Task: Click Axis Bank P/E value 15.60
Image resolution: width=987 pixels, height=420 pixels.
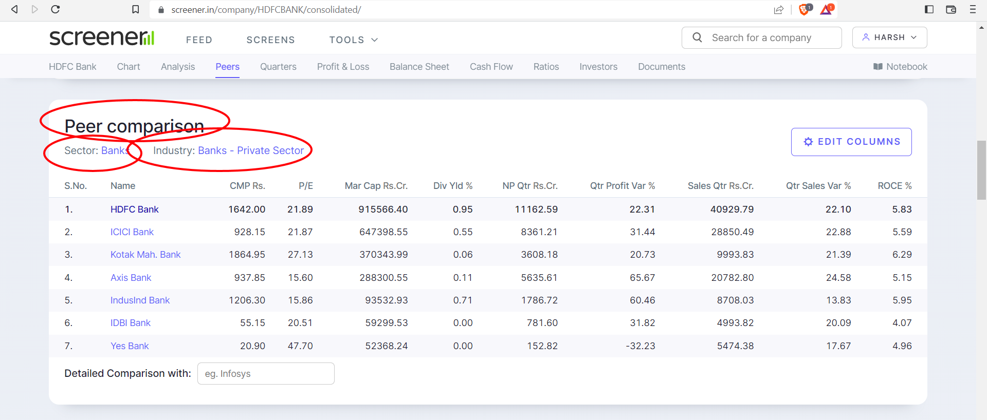Action: tap(300, 278)
